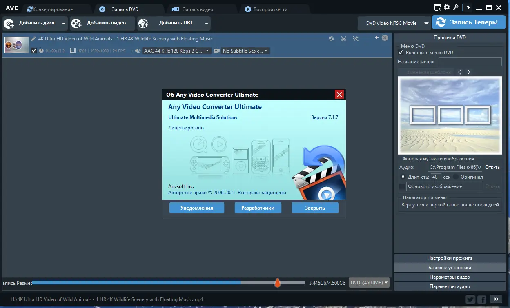Screen dimensions: 510x308
Task: Expand the Параметры аудио section
Action: 450,286
